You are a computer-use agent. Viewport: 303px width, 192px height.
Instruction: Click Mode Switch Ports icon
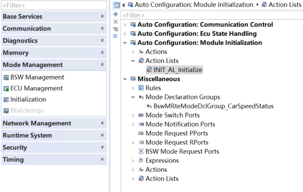141,115
